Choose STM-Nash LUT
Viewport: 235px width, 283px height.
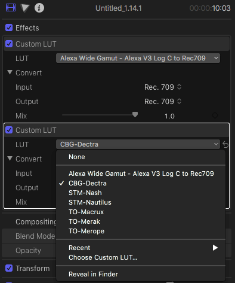tap(141, 193)
